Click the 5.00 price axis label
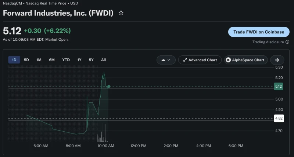The height and width of the screenshot is (157, 294). (x=279, y=99)
